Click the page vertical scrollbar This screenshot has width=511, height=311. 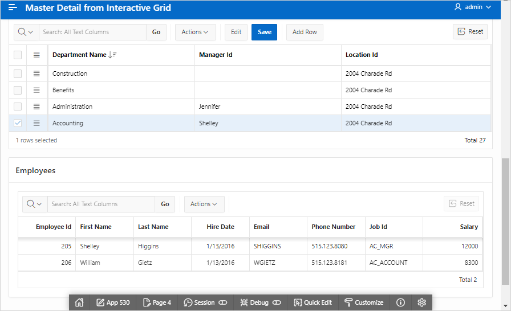pos(506,222)
